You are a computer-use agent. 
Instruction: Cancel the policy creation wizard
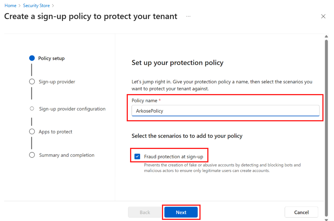click(301, 212)
